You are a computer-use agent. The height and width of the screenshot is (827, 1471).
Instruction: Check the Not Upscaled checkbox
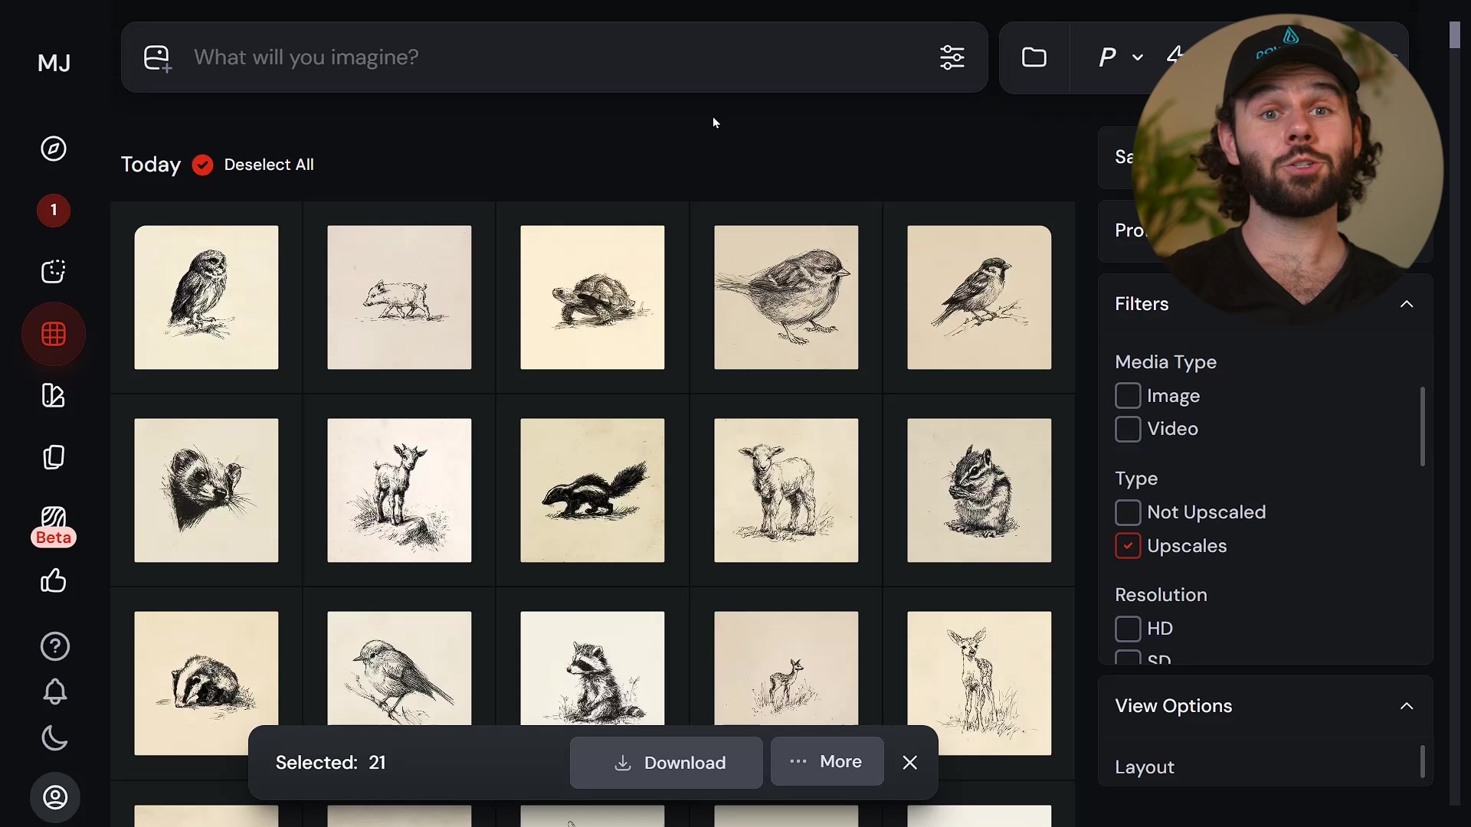pos(1128,512)
